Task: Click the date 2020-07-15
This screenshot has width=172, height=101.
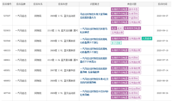Action: [162, 60]
